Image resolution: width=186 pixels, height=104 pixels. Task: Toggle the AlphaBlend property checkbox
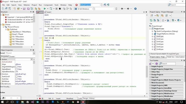tap(17, 69)
